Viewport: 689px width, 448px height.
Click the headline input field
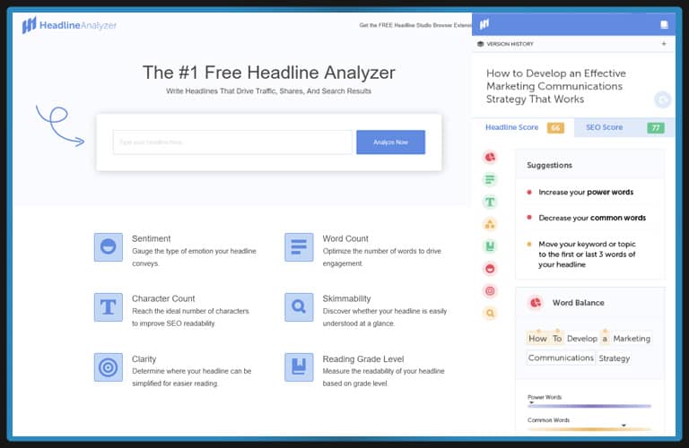(x=232, y=142)
